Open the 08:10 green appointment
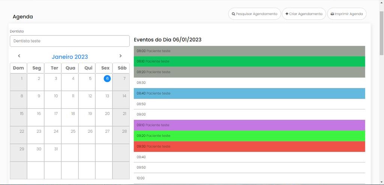The height and width of the screenshot is (185, 384). click(x=249, y=61)
